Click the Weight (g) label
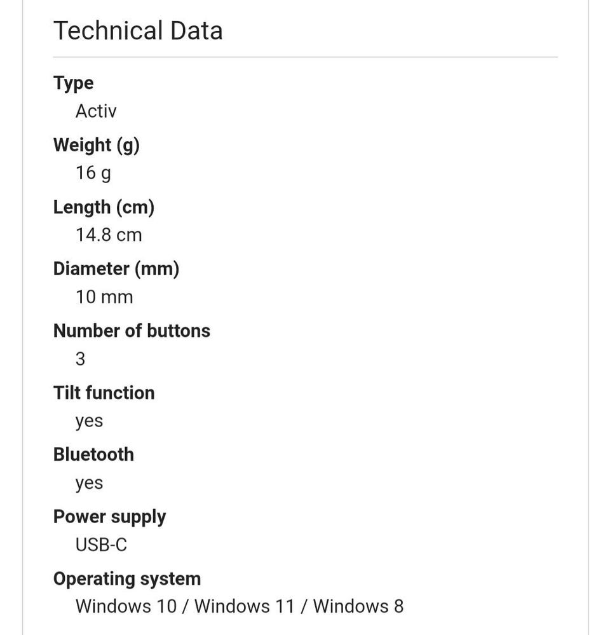Image resolution: width=610 pixels, height=635 pixels. pyautogui.click(x=97, y=145)
